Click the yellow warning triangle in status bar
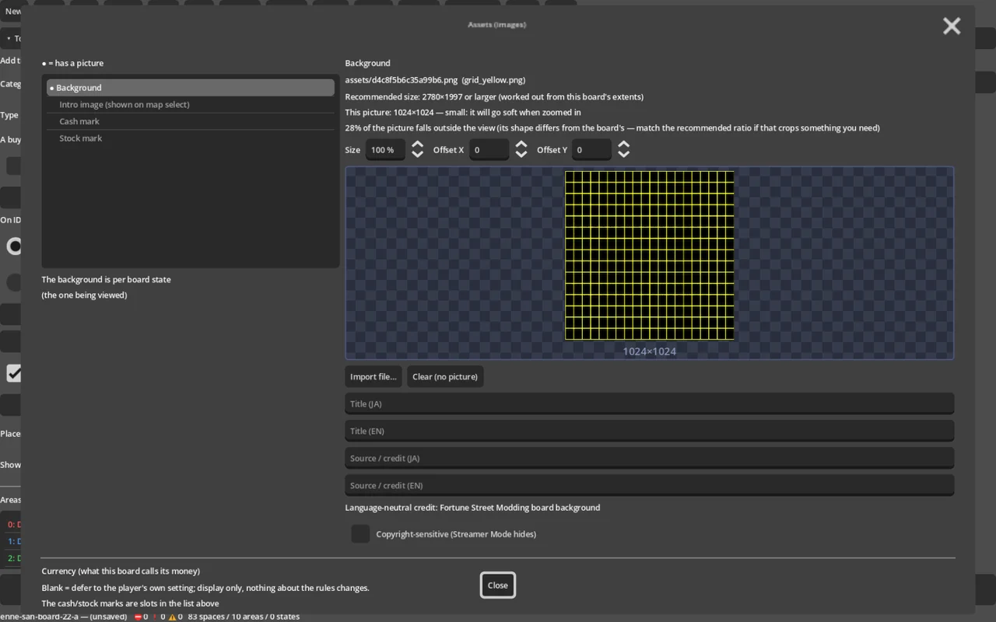Viewport: 996px width, 622px height. [172, 617]
